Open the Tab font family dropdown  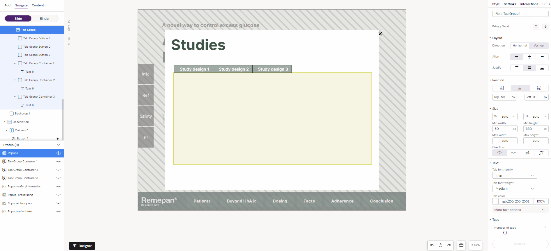(514, 175)
